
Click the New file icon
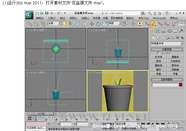coord(37,13)
